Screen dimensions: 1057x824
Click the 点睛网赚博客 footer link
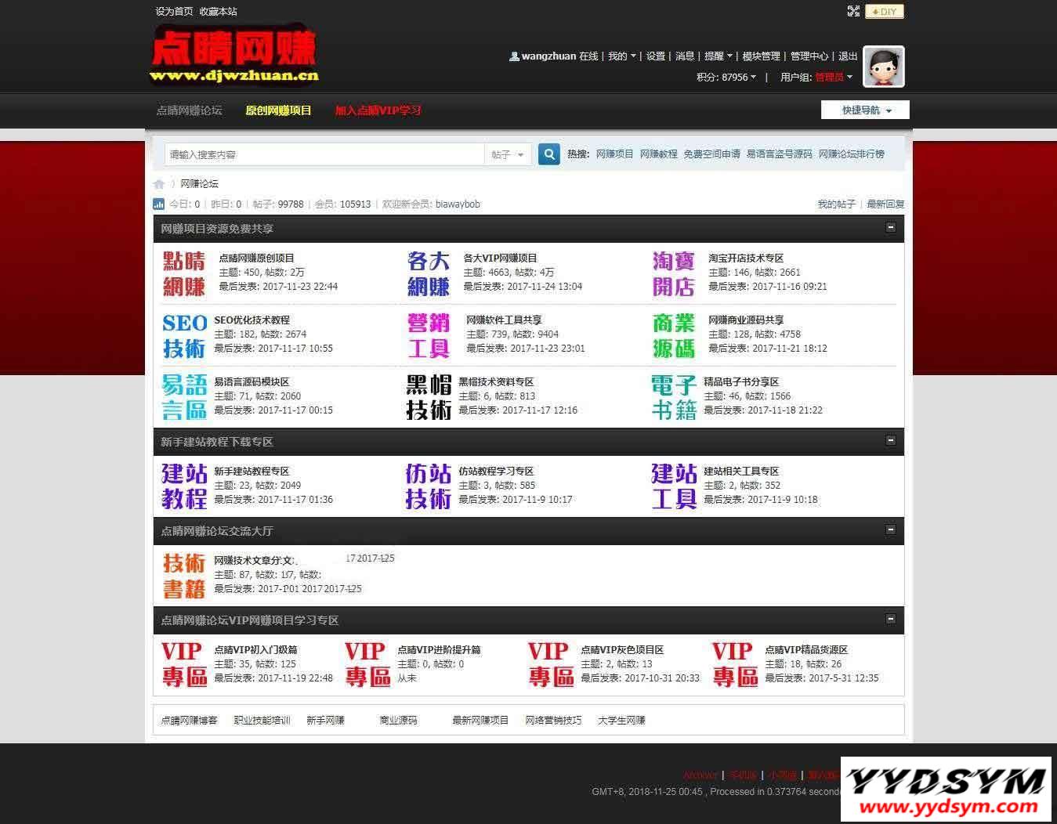[189, 721]
